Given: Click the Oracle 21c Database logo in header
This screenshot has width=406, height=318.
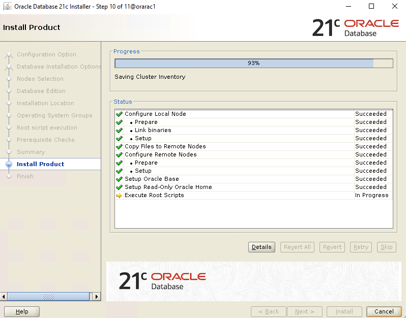Looking at the screenshot, I should 356,27.
